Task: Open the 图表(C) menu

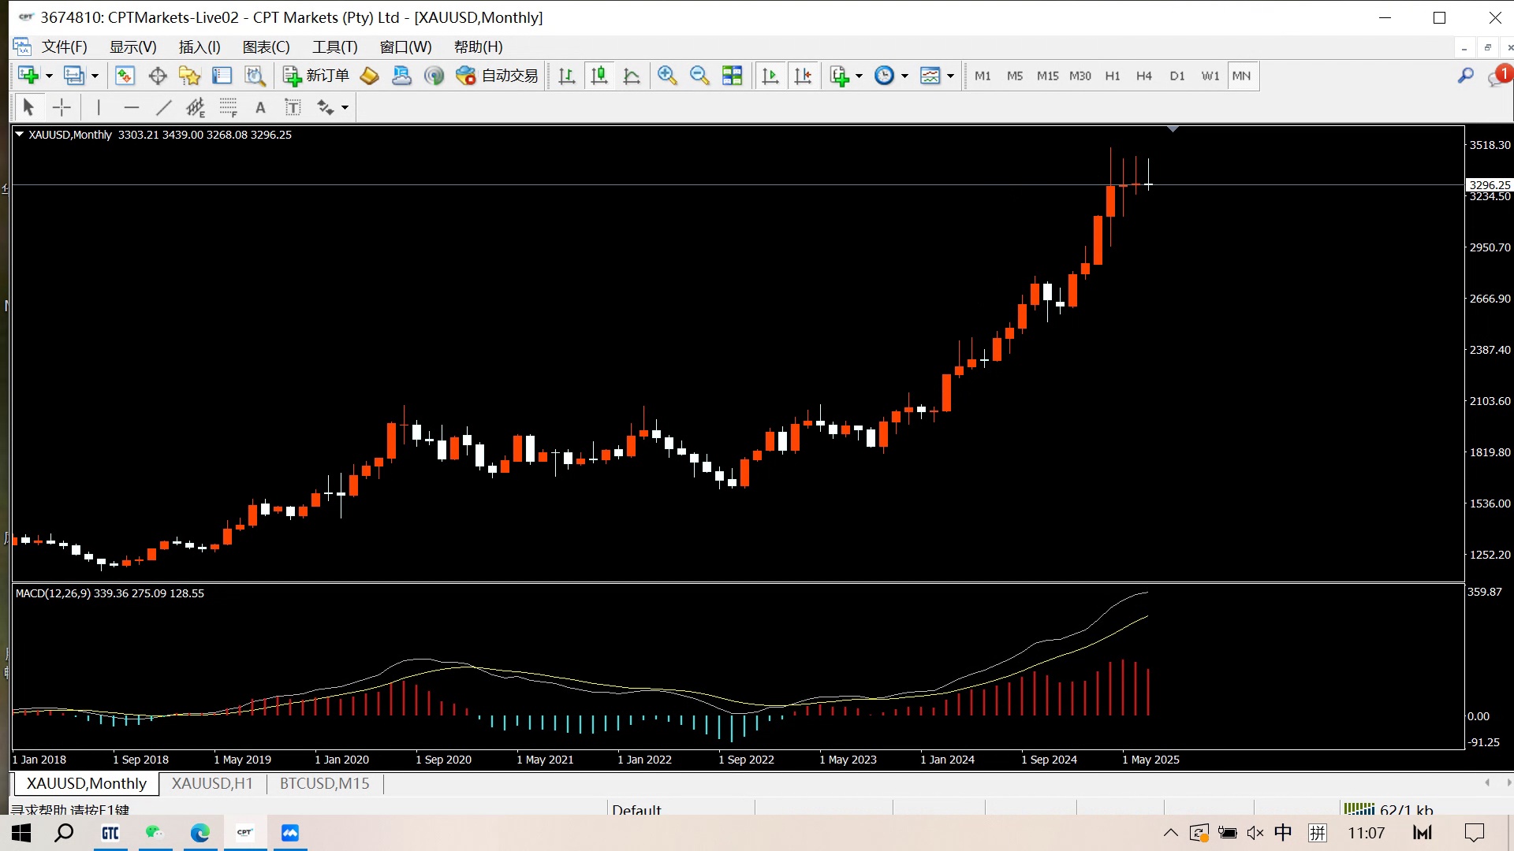Action: (x=266, y=46)
